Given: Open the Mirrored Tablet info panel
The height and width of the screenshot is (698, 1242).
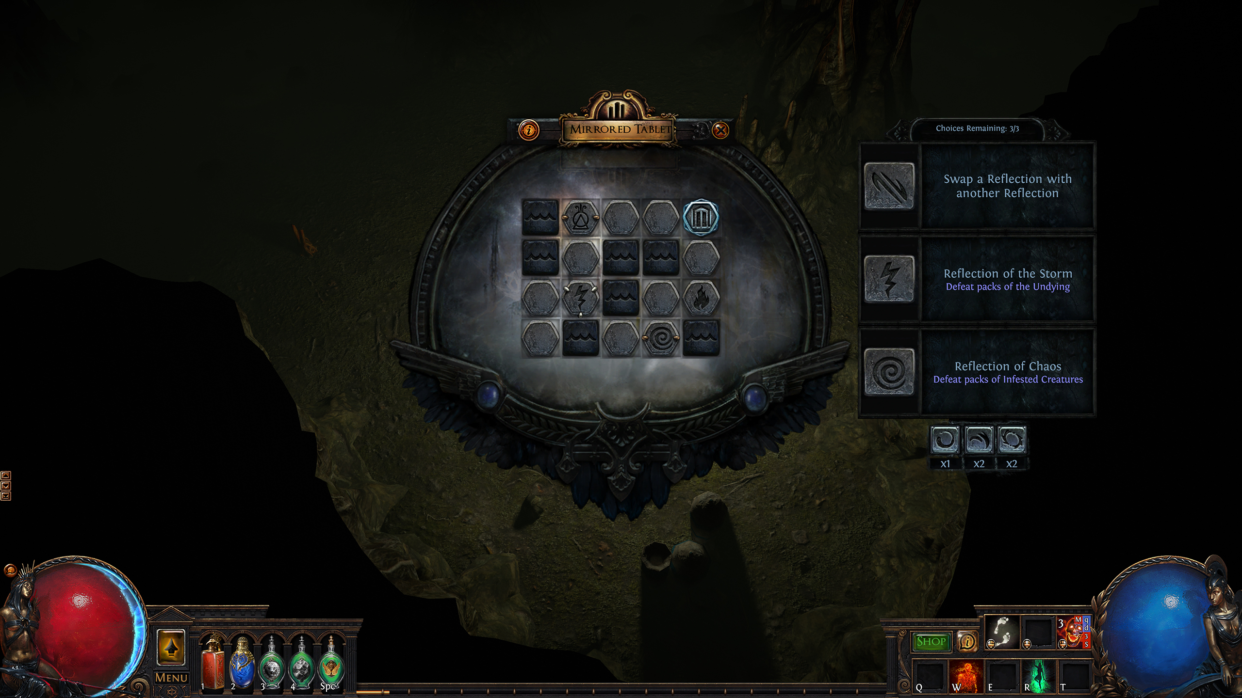Looking at the screenshot, I should [x=528, y=129].
